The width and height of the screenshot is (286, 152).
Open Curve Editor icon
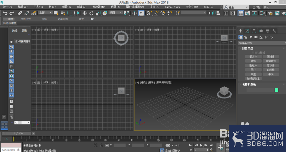pyautogui.click(x=247, y=13)
